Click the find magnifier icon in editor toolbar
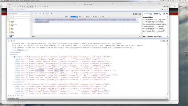 pyautogui.click(x=41, y=14)
